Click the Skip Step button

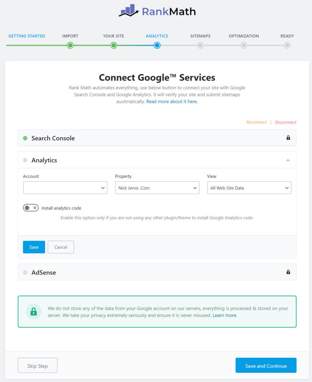(38, 366)
